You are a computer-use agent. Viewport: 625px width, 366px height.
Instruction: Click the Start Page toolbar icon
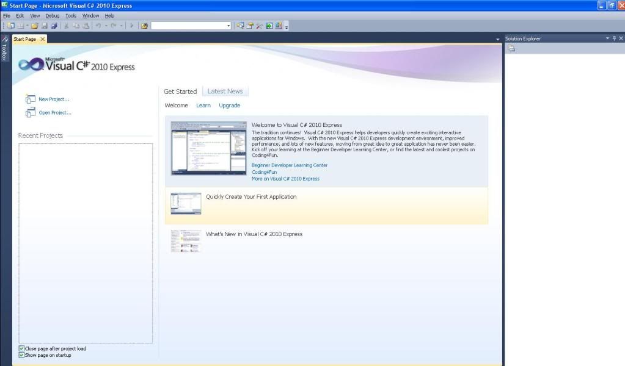point(269,26)
